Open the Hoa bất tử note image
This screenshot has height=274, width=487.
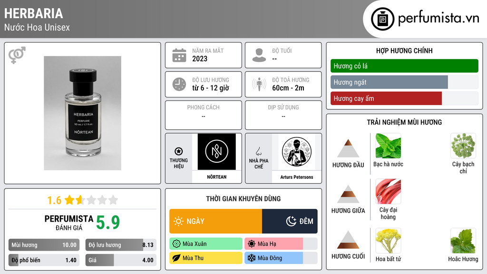click(x=388, y=241)
